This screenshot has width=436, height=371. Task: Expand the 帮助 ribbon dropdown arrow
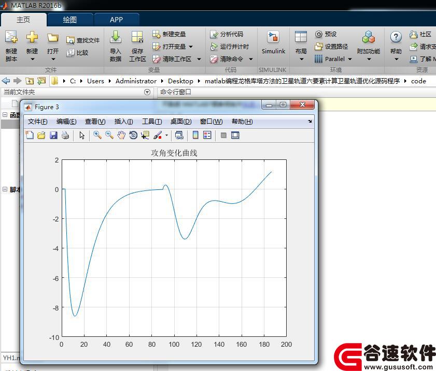pyautogui.click(x=396, y=59)
